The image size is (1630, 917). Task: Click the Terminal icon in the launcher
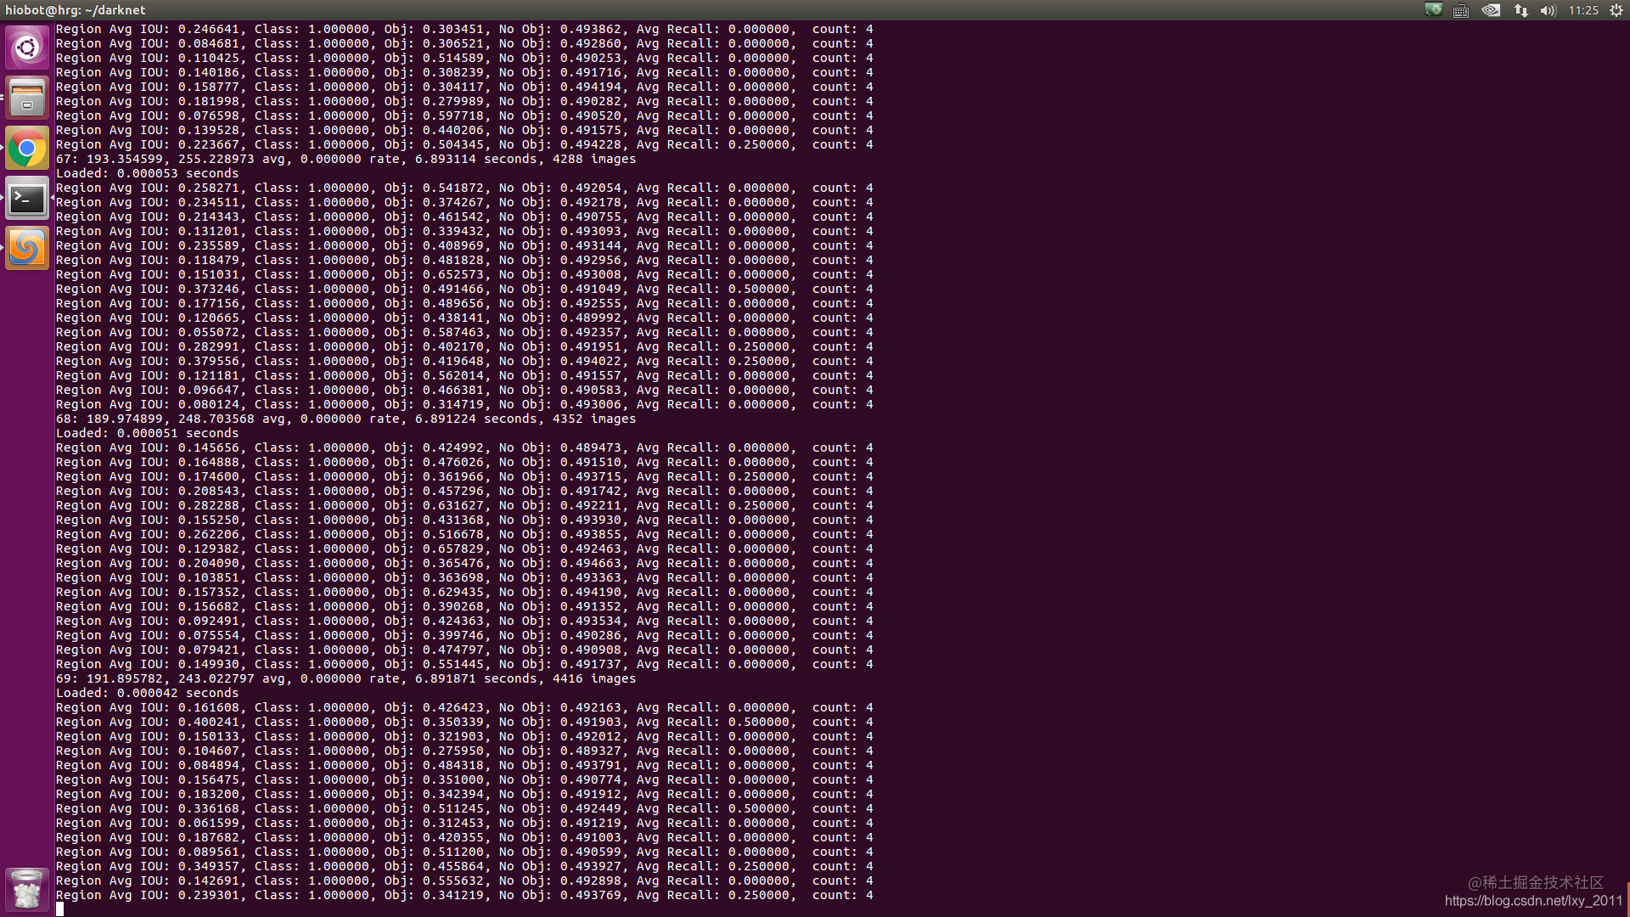(27, 199)
